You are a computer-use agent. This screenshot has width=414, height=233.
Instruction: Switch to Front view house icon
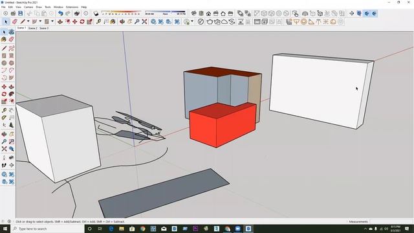tap(208, 14)
